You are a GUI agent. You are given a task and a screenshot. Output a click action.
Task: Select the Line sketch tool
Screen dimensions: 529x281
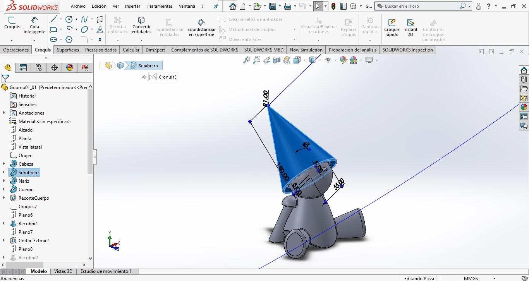pyautogui.click(x=53, y=19)
